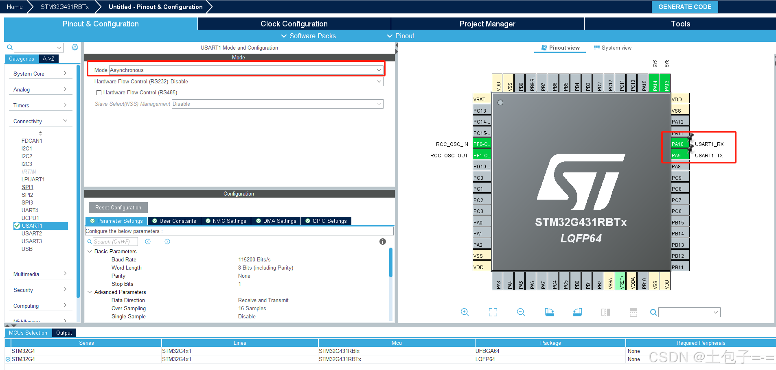Expand the Analog category
The height and width of the screenshot is (370, 776).
pyautogui.click(x=40, y=89)
